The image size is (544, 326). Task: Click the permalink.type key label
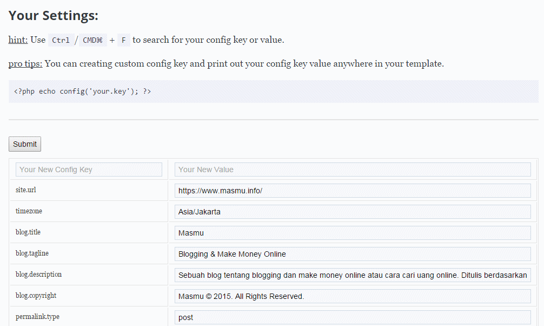pyautogui.click(x=37, y=317)
